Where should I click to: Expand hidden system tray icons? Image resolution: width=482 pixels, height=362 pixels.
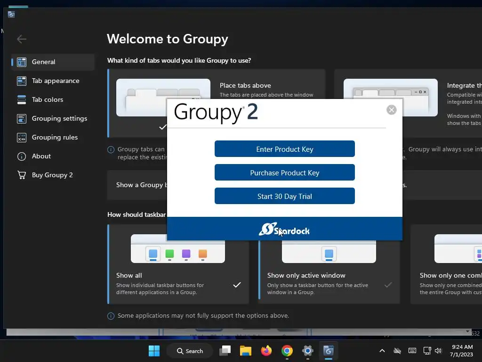point(382,351)
